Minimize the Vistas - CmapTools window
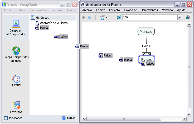Screen dimensions: 194x124 click(62, 5)
